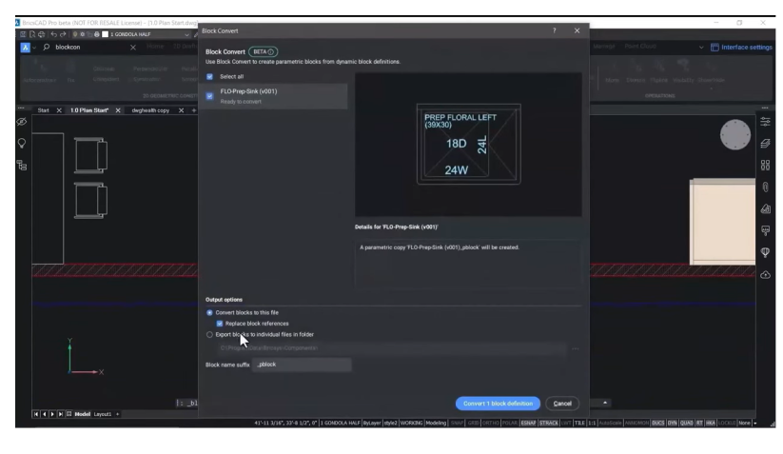Click Convert 1 block definition button
Image resolution: width=783 pixels, height=454 pixels.
(498, 404)
